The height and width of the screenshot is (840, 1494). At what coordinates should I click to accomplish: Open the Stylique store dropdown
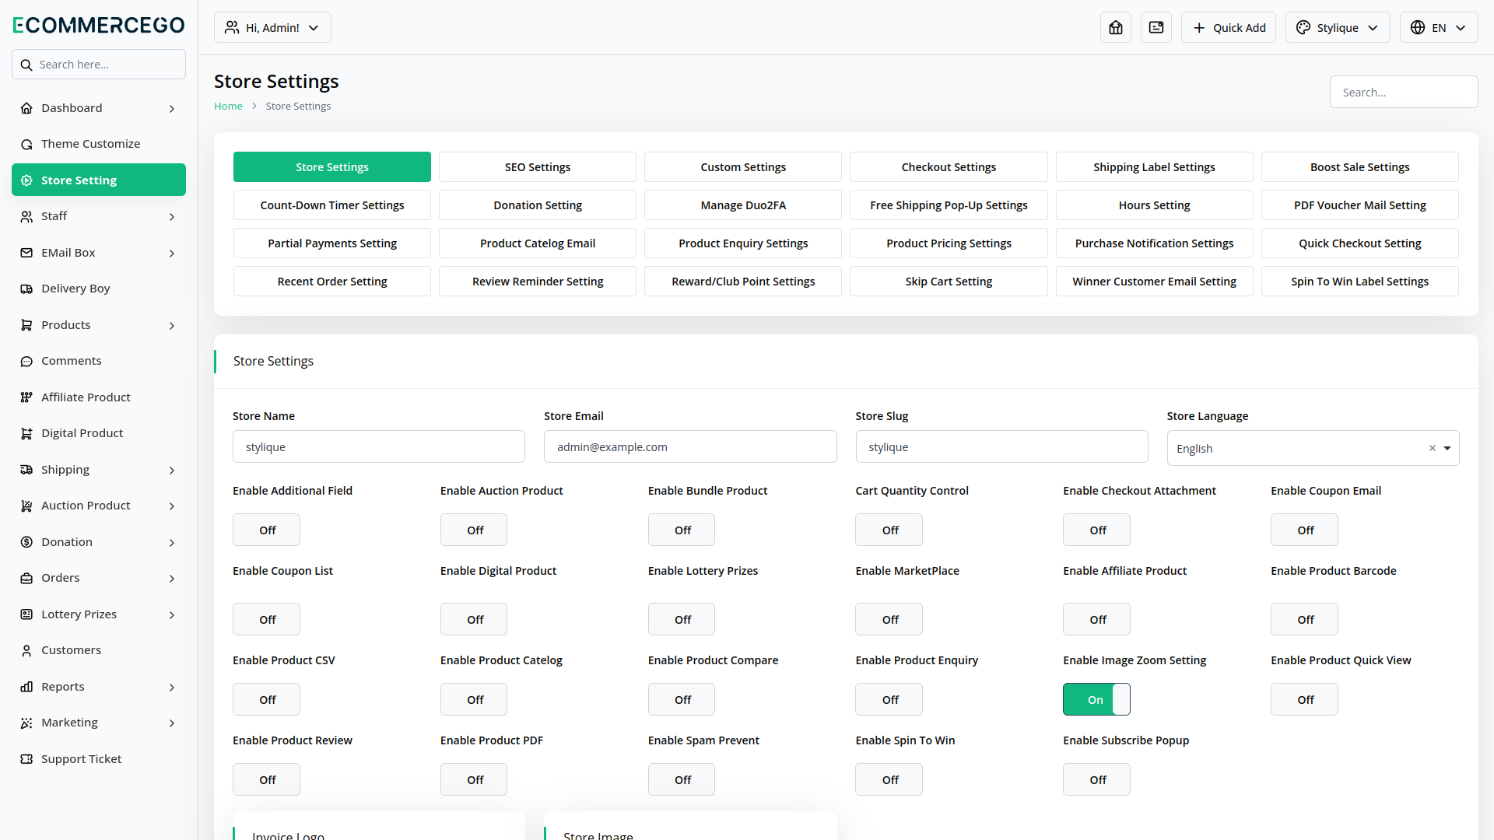coord(1338,27)
